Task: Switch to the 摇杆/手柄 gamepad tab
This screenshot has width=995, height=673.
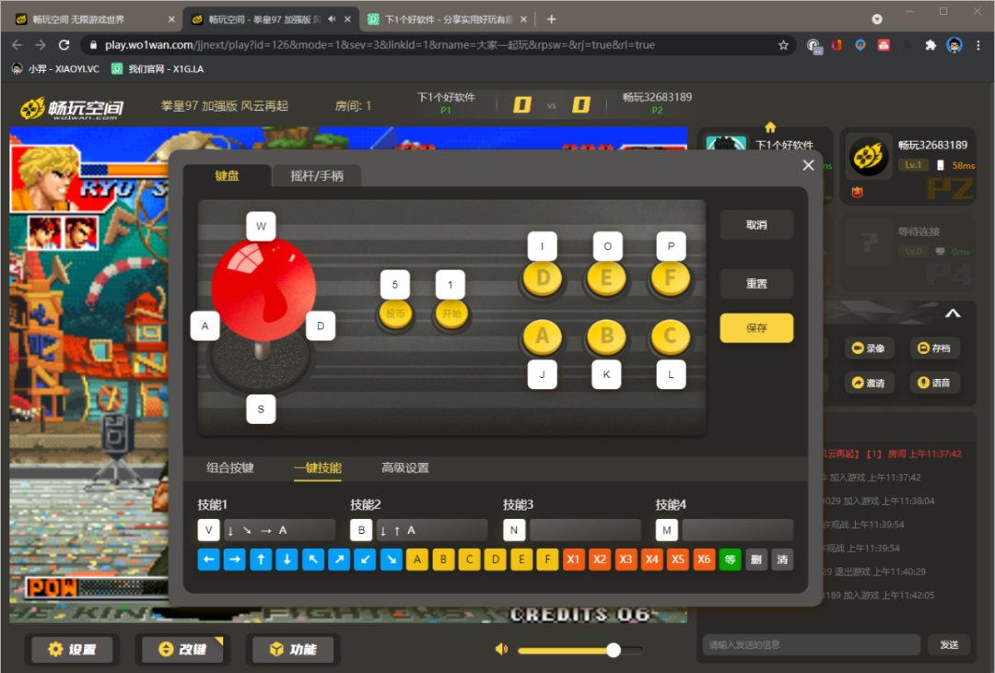Action: point(317,175)
